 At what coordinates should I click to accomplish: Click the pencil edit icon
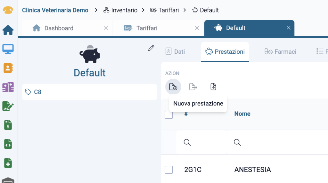pos(151,48)
